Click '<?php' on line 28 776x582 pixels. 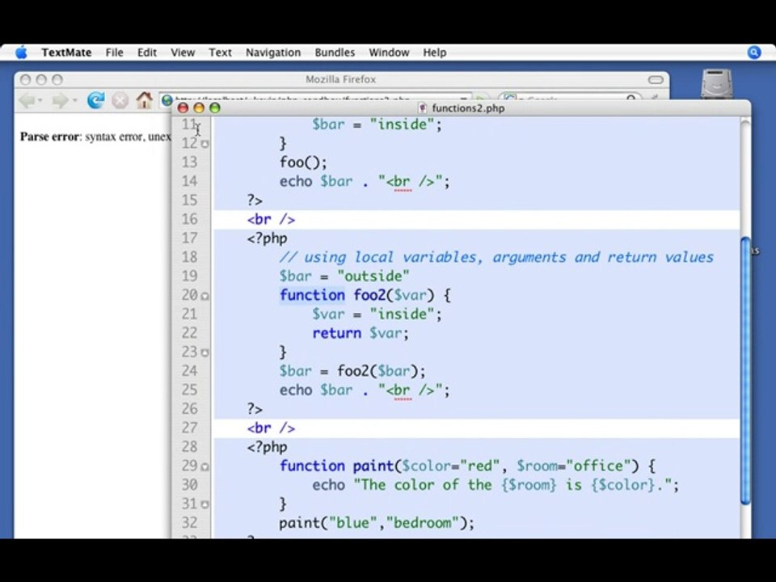(268, 447)
